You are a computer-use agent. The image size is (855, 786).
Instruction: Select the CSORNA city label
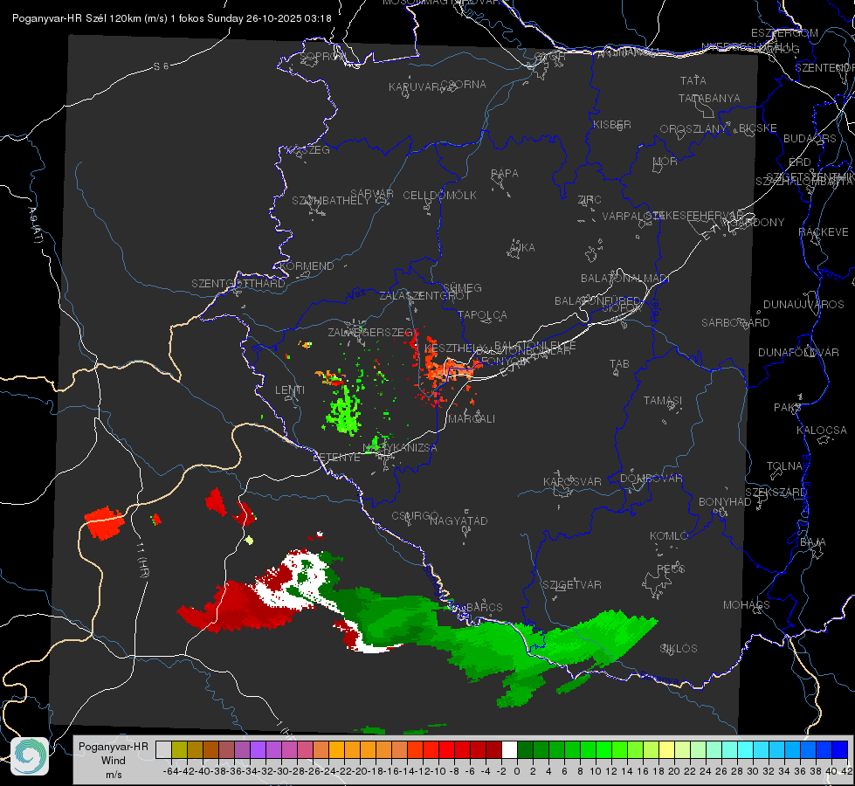pyautogui.click(x=464, y=85)
